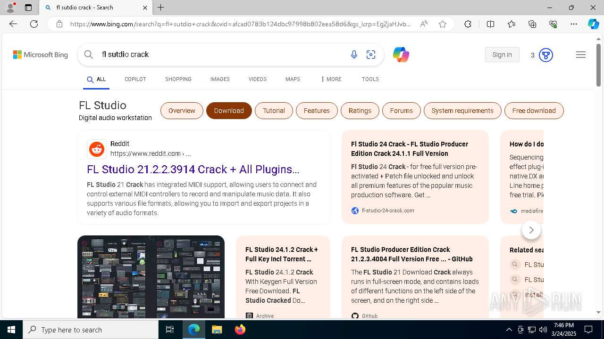Open Browser essentials icon

pos(553,24)
